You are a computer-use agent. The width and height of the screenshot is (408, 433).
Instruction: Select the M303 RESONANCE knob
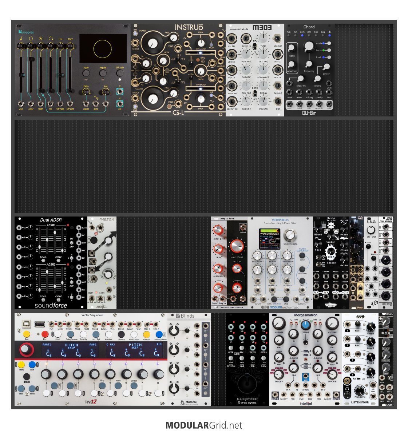tap(263, 69)
